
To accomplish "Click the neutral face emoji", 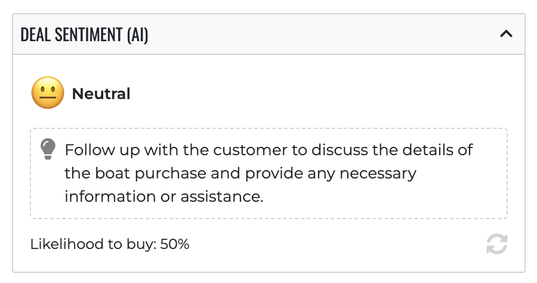I will coord(48,94).
